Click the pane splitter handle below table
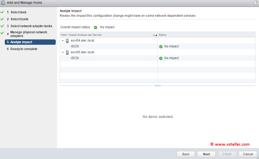The width and height of the screenshot is (259, 159). (x=158, y=85)
